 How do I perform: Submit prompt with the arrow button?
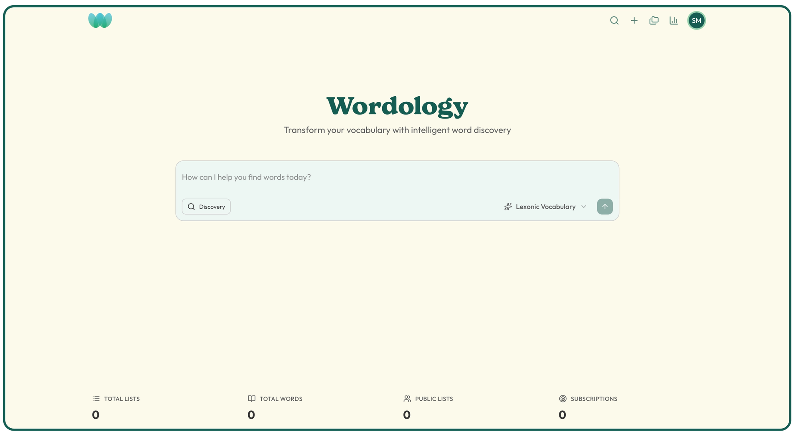[x=604, y=207]
